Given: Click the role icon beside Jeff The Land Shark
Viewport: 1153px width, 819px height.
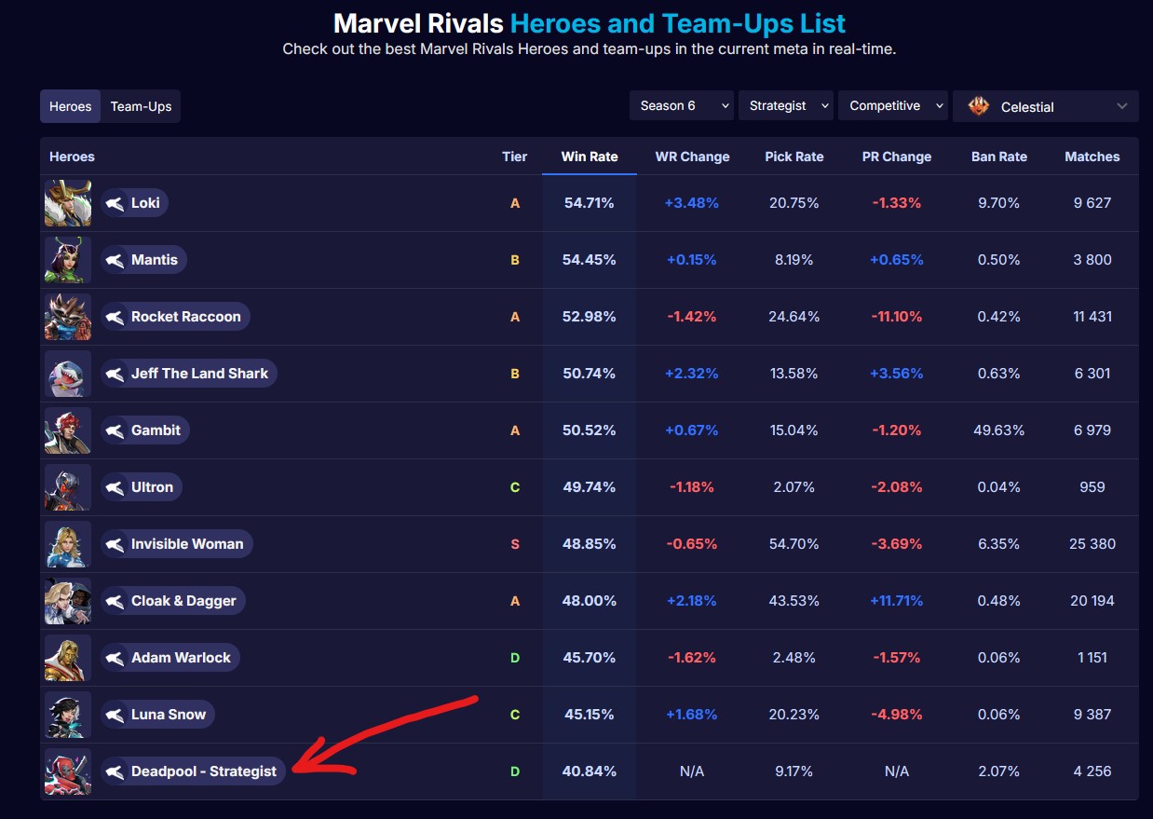Looking at the screenshot, I should pos(115,374).
